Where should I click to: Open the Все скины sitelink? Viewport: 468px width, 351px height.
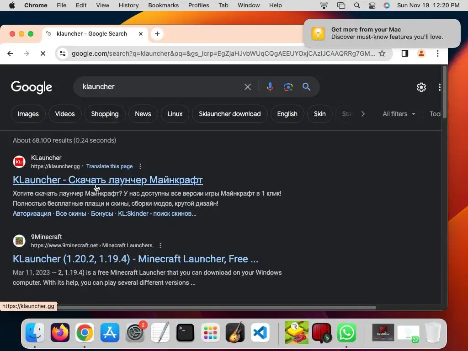71,213
